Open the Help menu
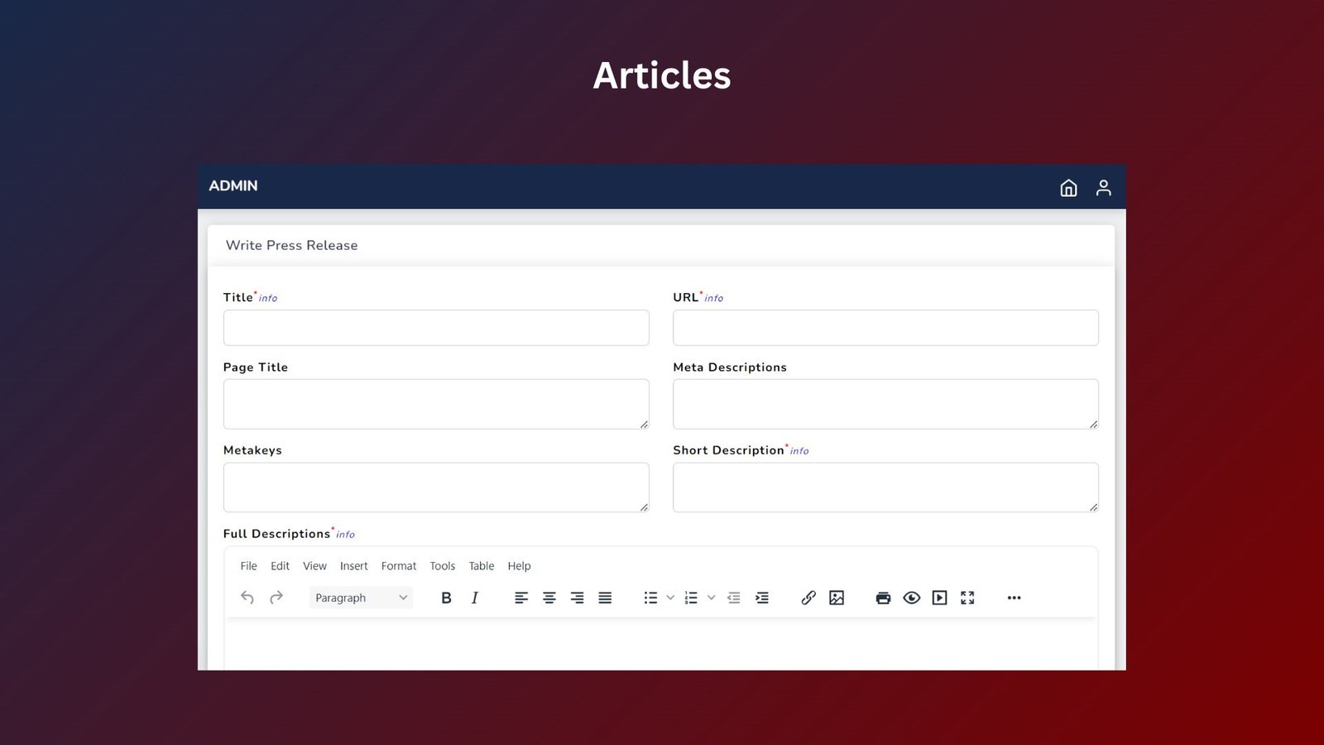This screenshot has width=1324, height=745. tap(519, 566)
